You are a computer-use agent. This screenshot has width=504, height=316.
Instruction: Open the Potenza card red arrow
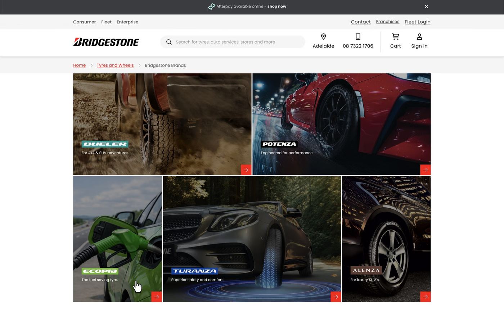point(425,170)
